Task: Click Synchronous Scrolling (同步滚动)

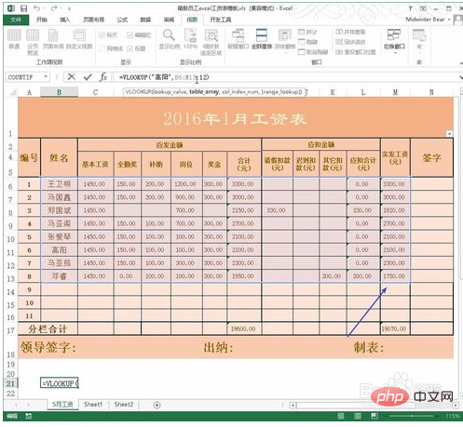Action: [x=351, y=42]
